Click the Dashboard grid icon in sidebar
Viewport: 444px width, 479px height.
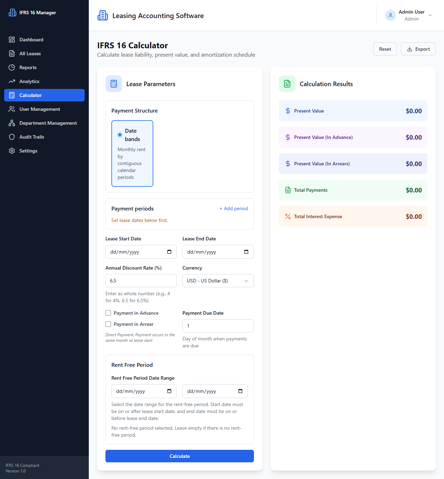coord(12,40)
